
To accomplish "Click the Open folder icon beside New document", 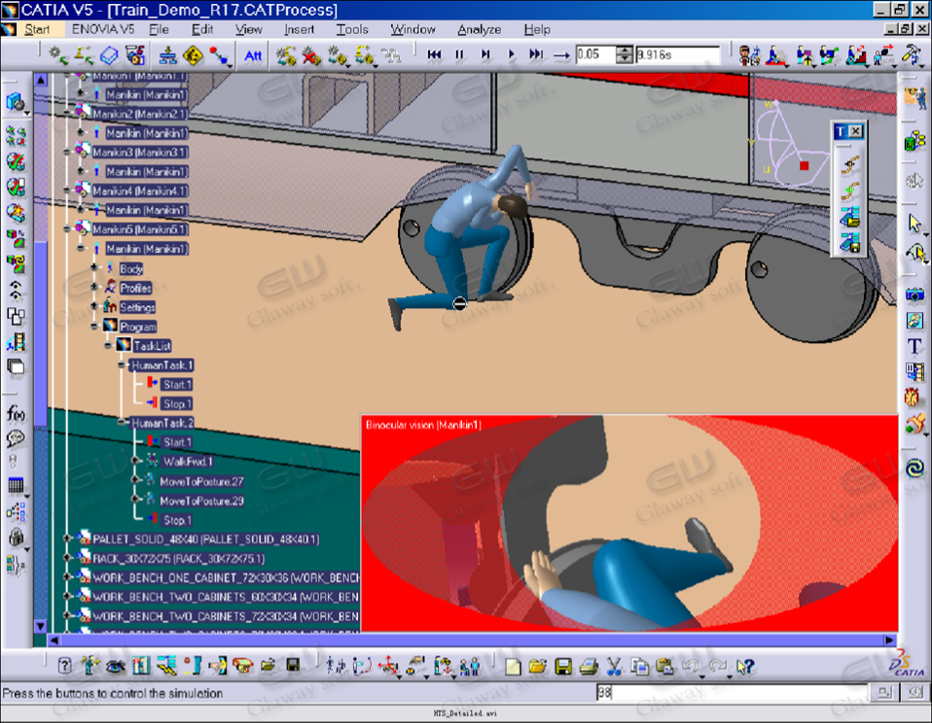I will tap(537, 667).
